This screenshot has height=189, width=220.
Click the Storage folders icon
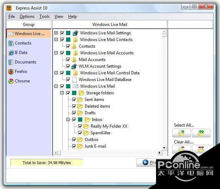82,93
